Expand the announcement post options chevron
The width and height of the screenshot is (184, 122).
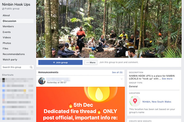tap(122, 79)
